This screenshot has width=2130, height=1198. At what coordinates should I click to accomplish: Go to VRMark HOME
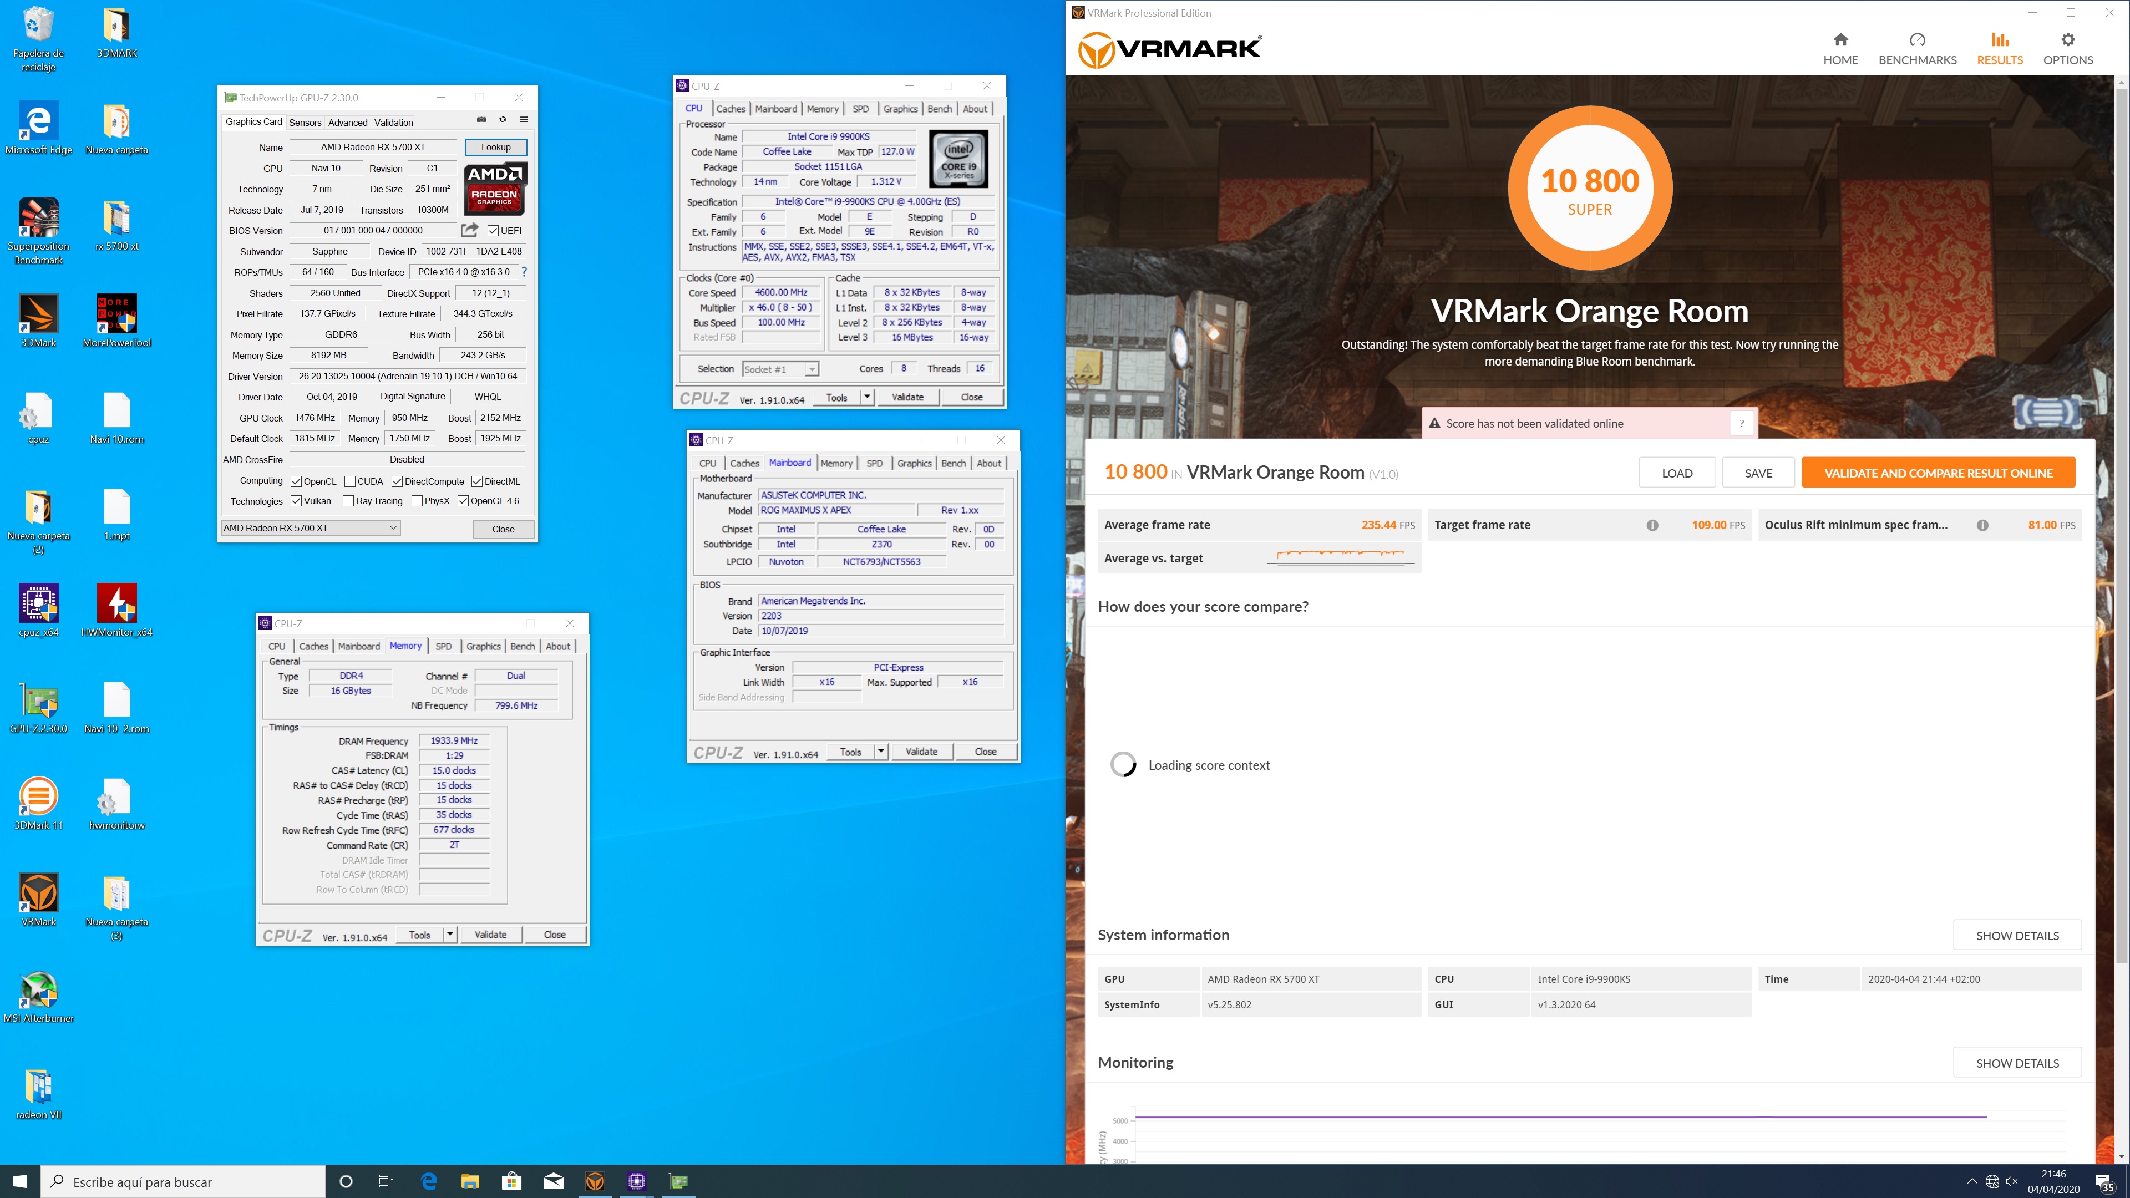[1840, 49]
